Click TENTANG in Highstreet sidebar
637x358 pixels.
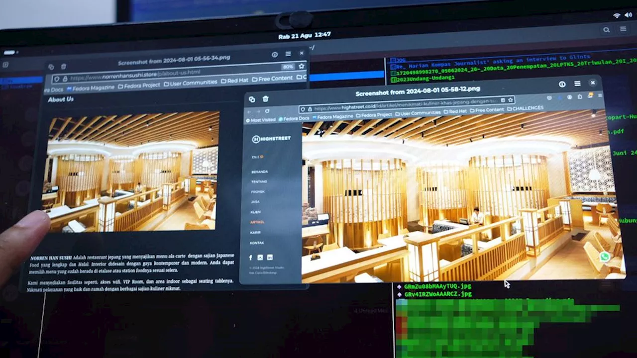coord(259,181)
